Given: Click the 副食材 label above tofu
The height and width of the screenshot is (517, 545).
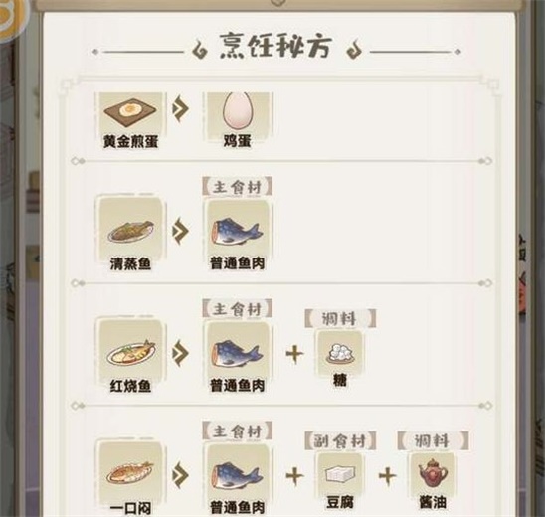Looking at the screenshot, I should (x=340, y=440).
